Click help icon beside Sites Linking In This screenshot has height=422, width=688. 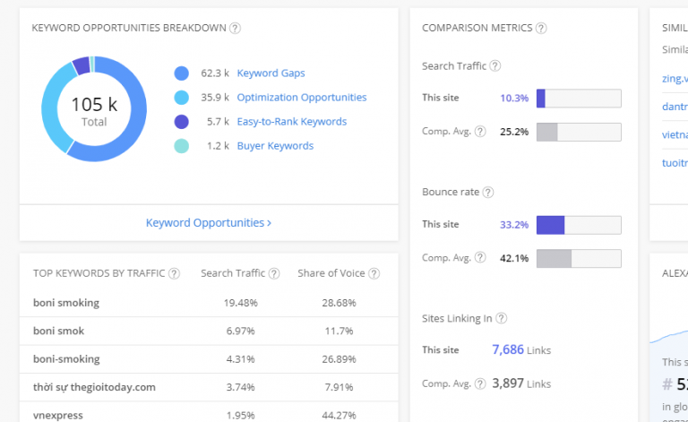(502, 318)
